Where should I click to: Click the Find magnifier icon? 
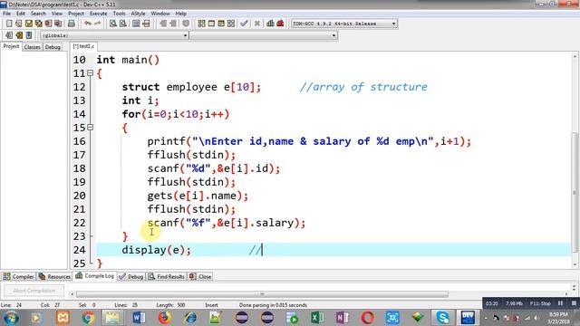pyautogui.click(x=113, y=24)
